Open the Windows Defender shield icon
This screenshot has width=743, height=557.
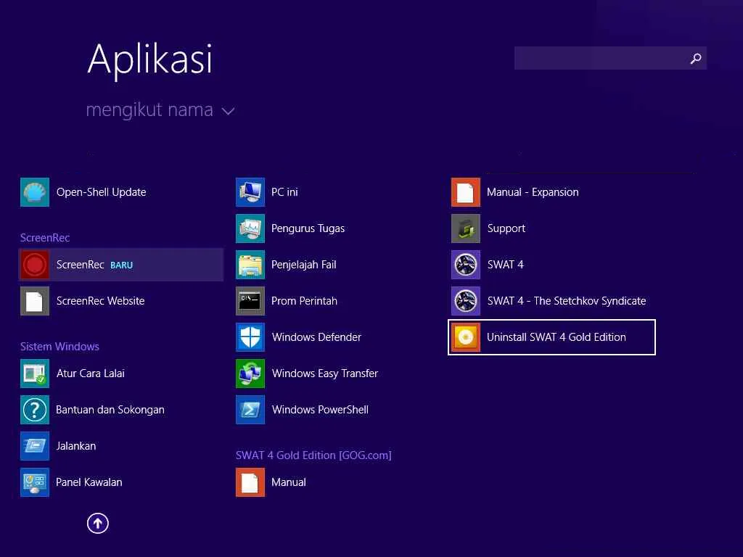point(250,337)
